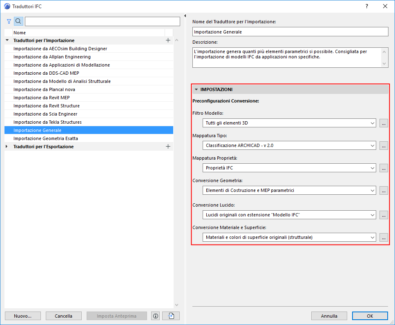Click the Annulla button
Image resolution: width=395 pixels, height=325 pixels.
point(329,316)
